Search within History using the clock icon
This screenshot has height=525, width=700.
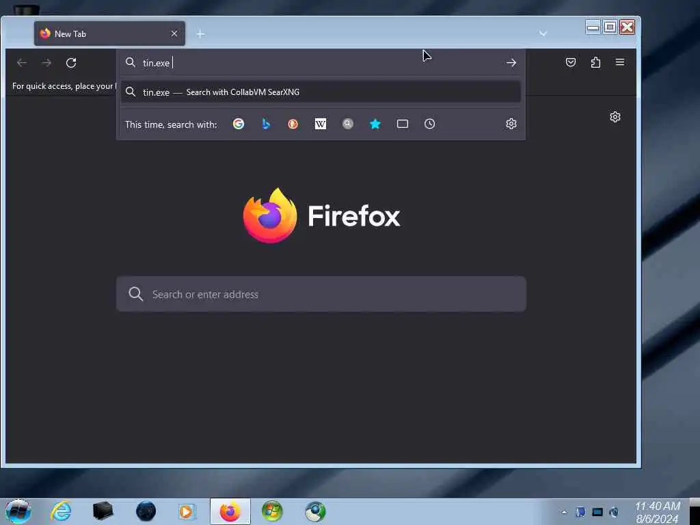tap(430, 124)
